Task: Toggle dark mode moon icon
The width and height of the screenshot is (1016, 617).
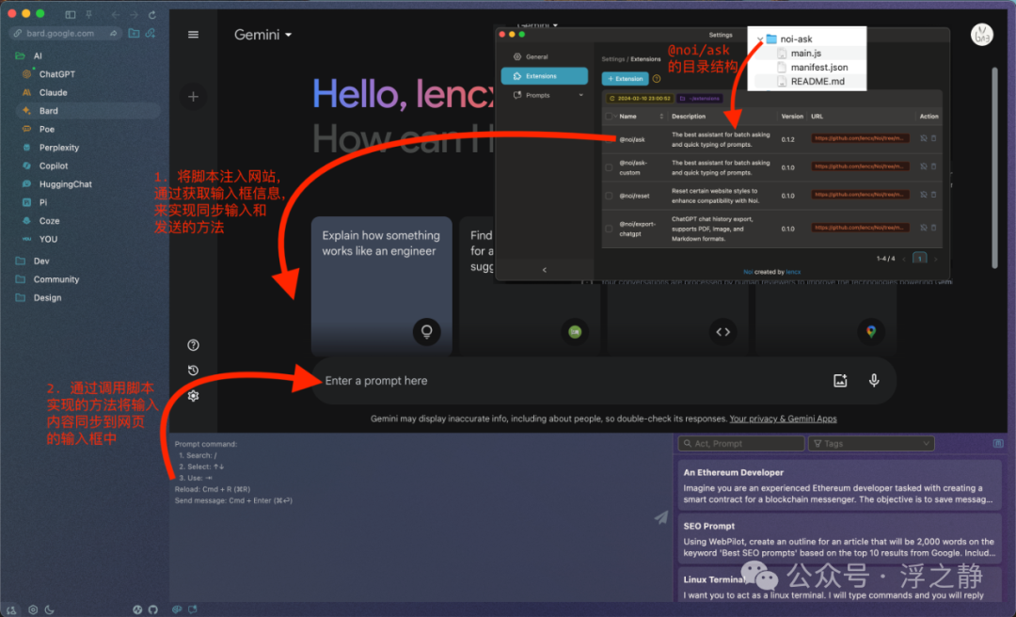Action: 49,609
